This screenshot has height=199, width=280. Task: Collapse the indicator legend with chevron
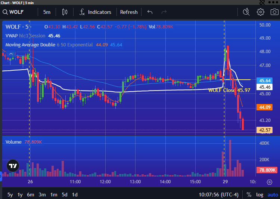pos(11,54)
